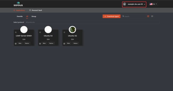Expand the example-zta-user-05 account menu
The width and height of the screenshot is (173, 91).
[x=134, y=4]
